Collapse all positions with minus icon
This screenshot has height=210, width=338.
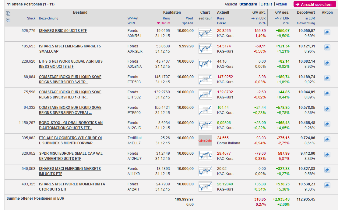point(8,20)
